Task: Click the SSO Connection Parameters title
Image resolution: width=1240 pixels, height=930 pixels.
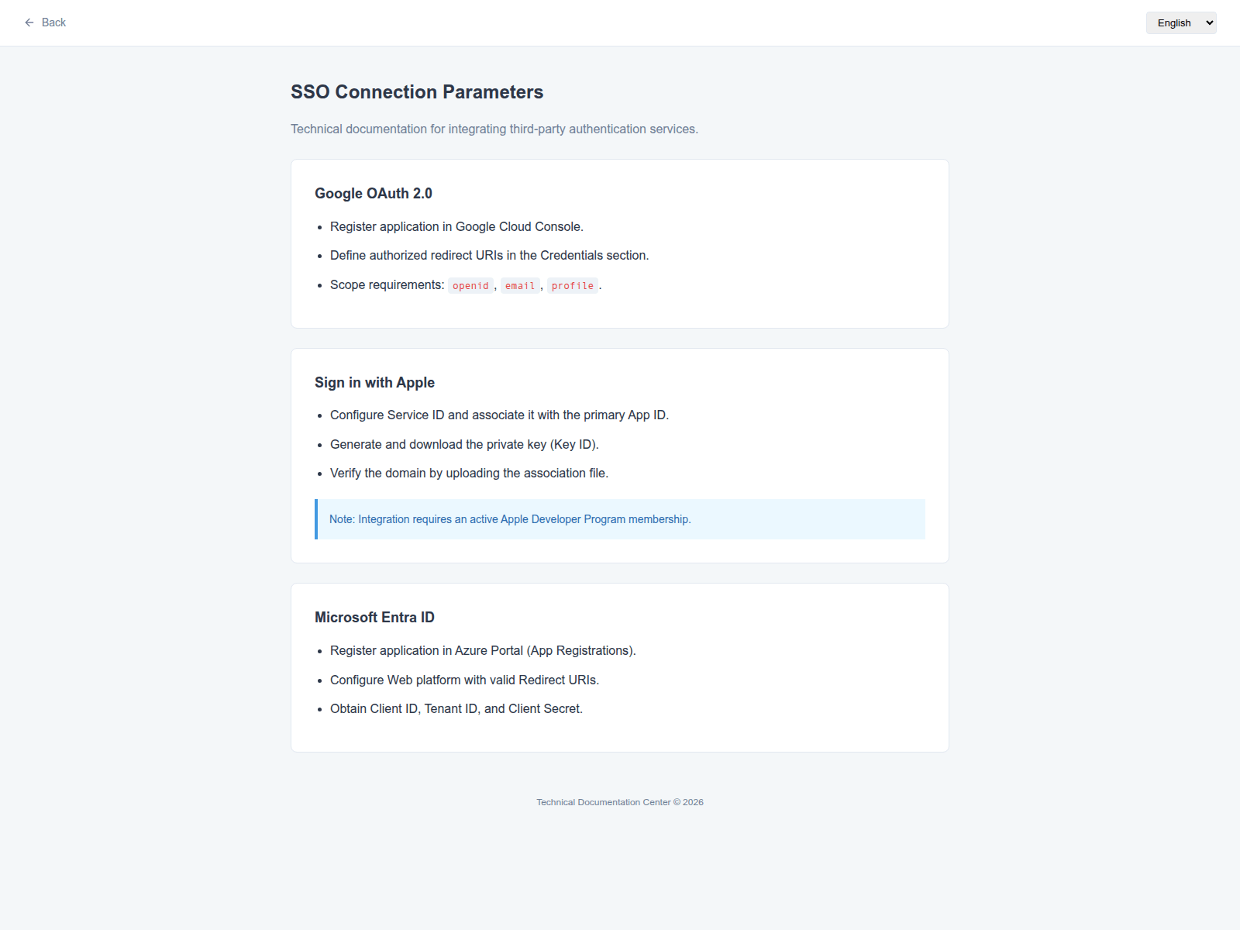Action: click(x=417, y=92)
